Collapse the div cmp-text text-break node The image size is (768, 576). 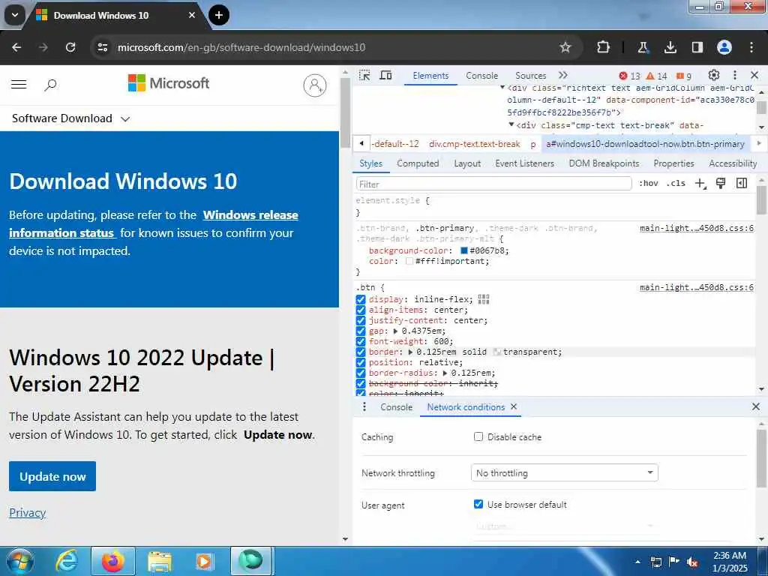tap(511, 125)
